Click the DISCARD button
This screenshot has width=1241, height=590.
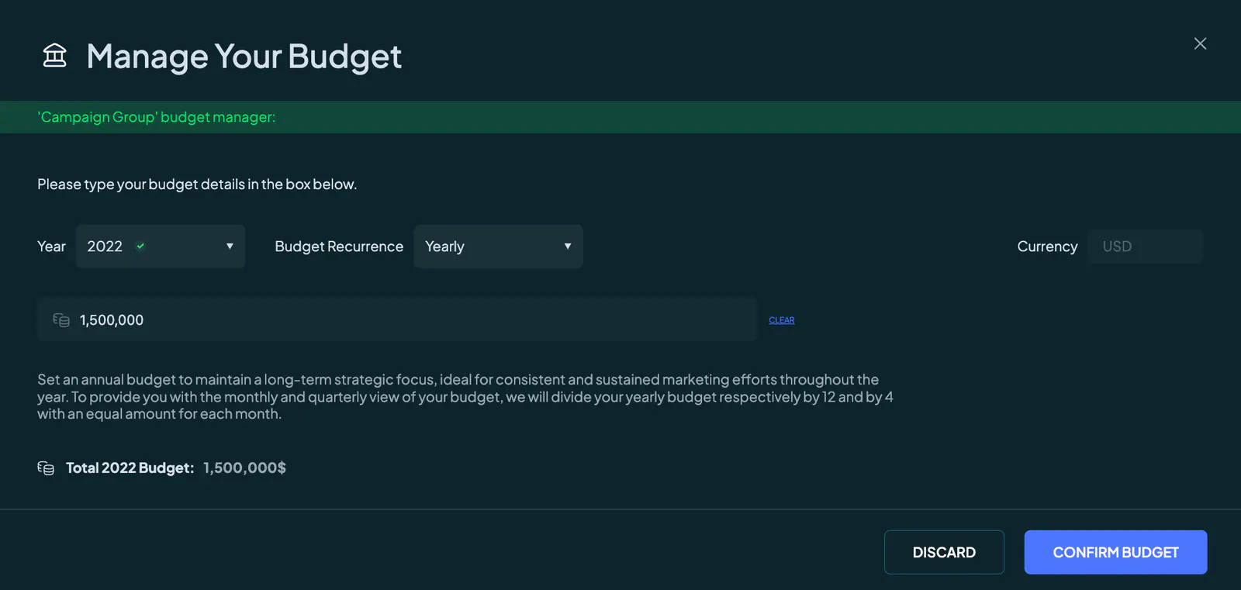[x=944, y=552]
